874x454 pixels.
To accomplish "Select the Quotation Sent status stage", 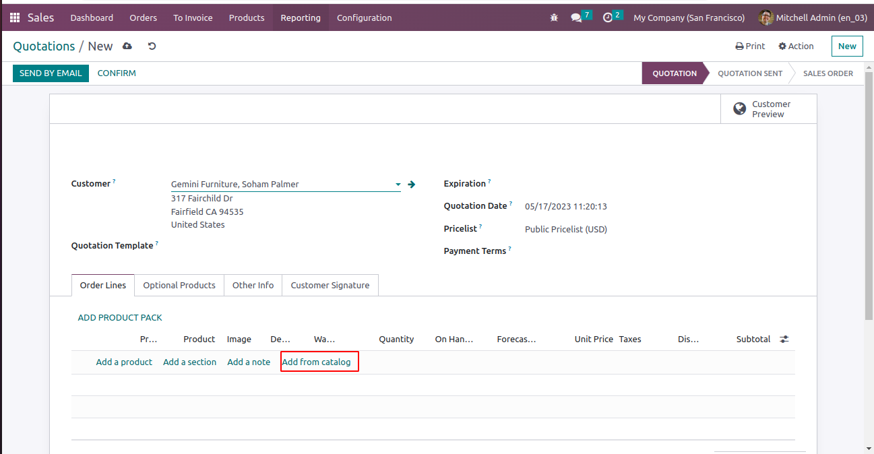I will click(749, 73).
